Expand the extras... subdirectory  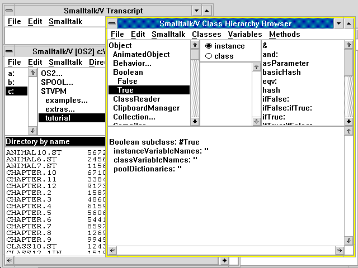click(x=60, y=109)
